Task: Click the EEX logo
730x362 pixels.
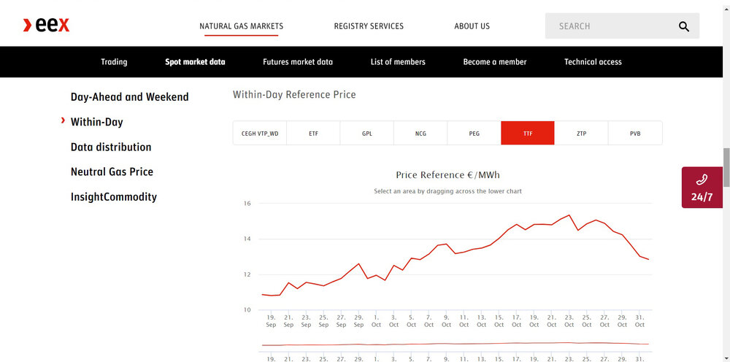Action: click(46, 26)
